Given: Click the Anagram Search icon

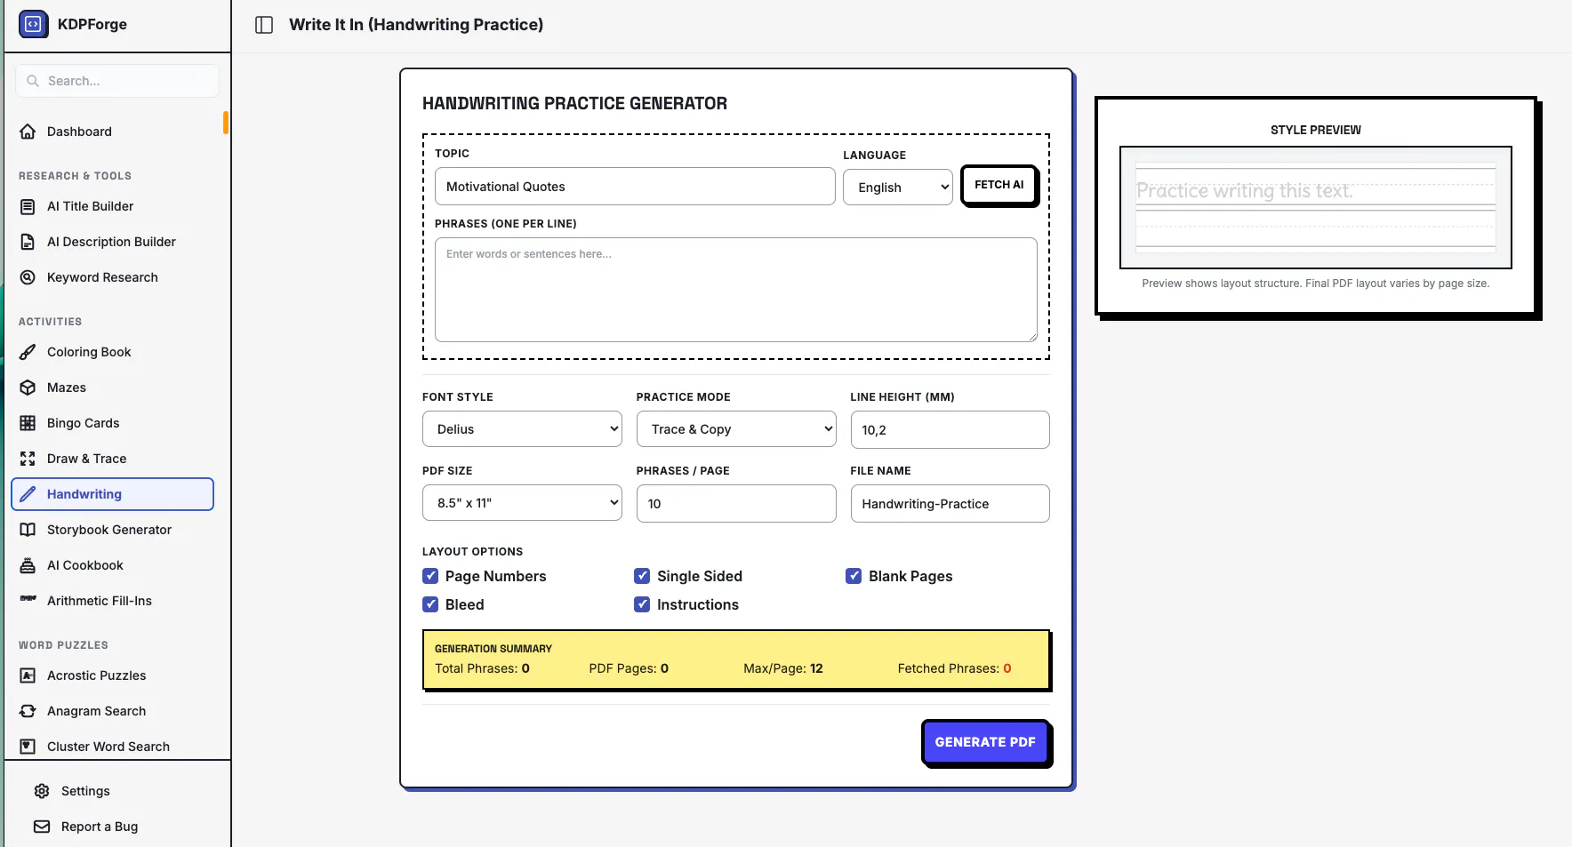Looking at the screenshot, I should [28, 711].
